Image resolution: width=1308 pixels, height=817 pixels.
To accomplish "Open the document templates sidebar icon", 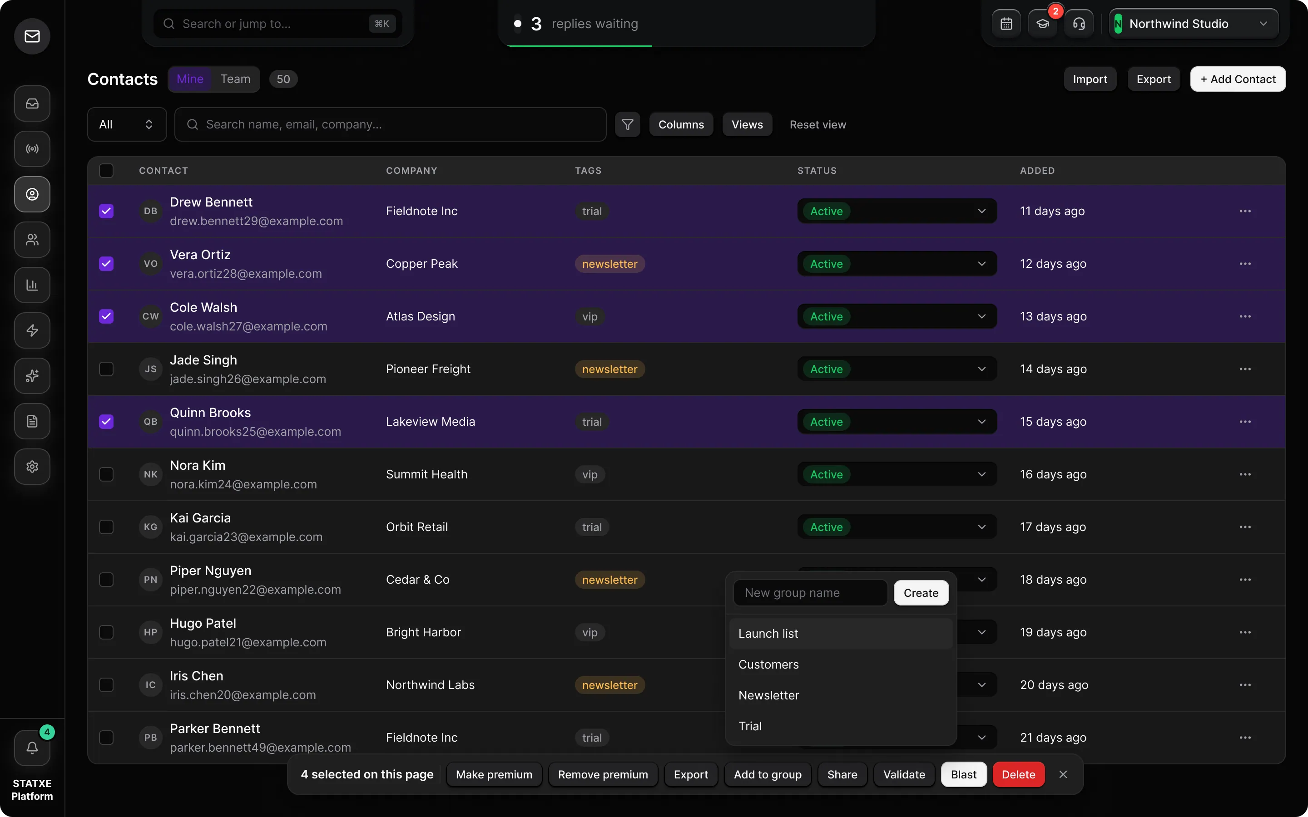I will point(32,421).
